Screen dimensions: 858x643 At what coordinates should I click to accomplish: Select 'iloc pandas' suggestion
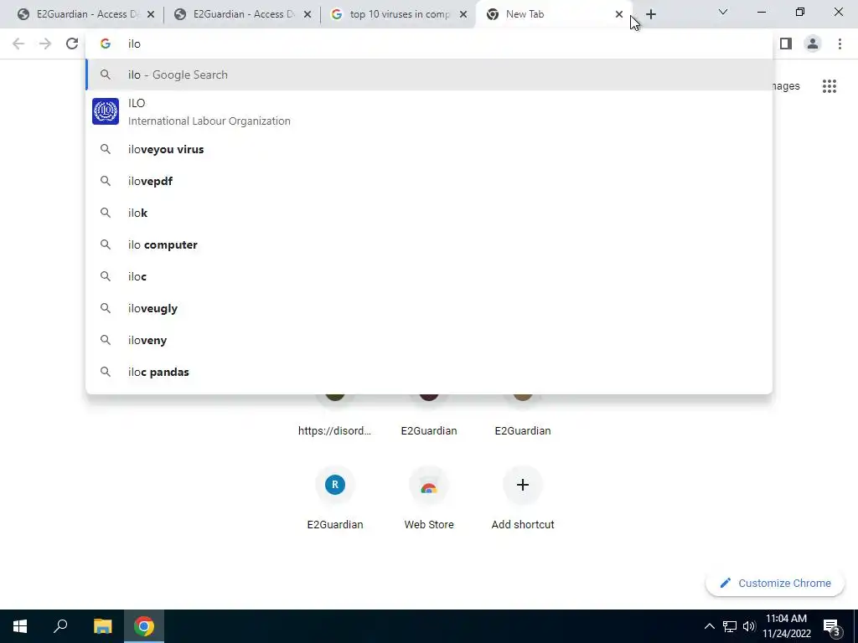pyautogui.click(x=429, y=372)
